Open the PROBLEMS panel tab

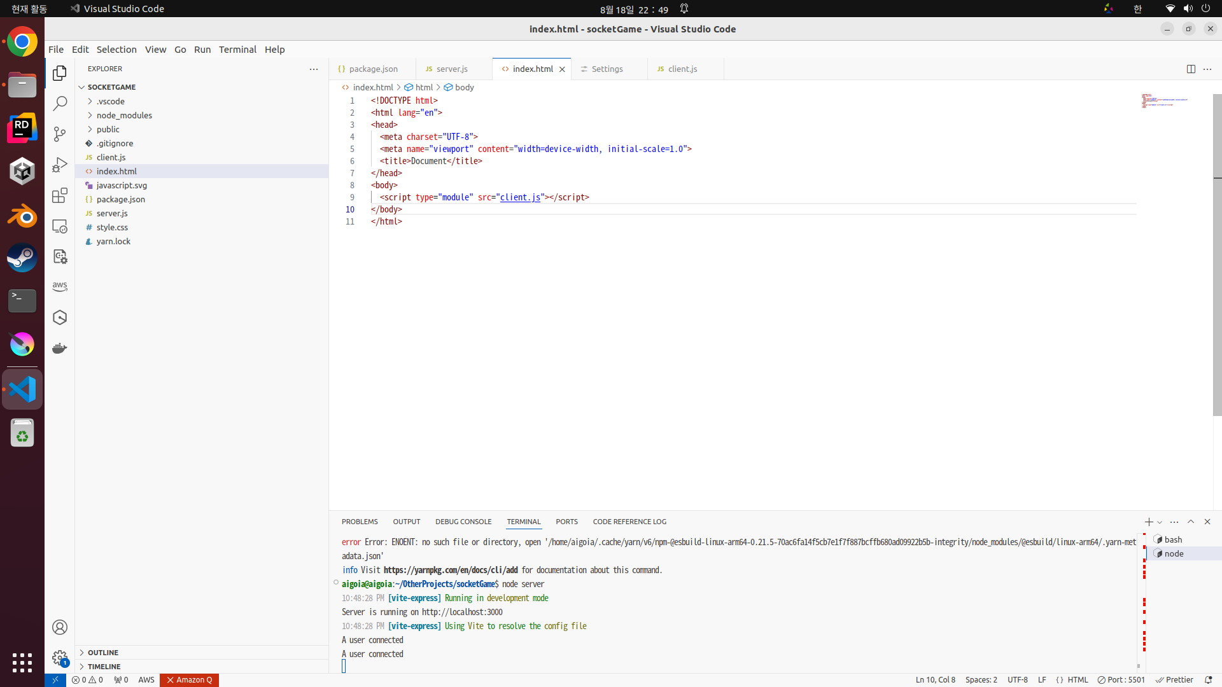pos(360,522)
